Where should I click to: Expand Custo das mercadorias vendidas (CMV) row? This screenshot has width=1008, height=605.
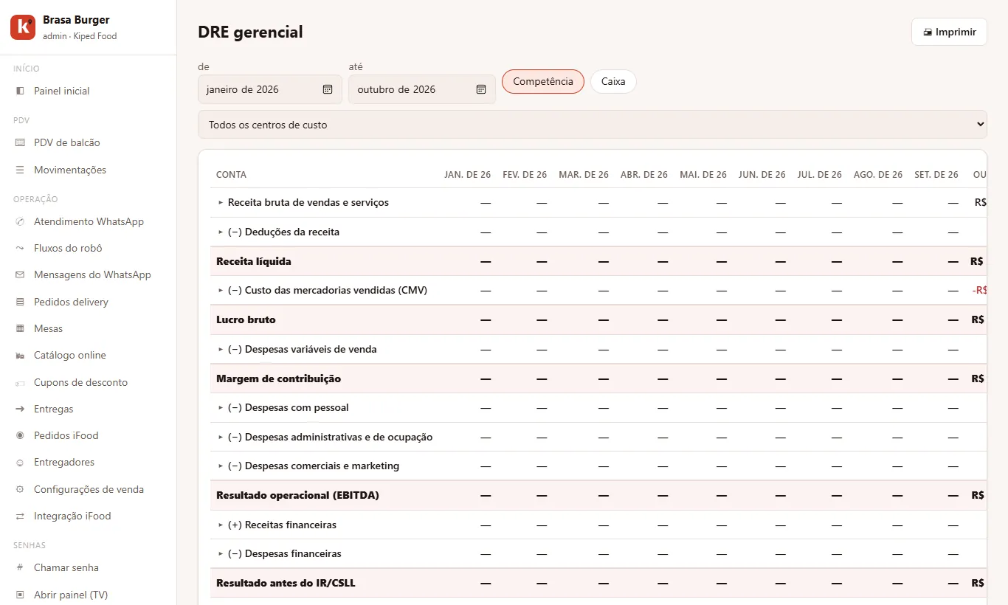(x=221, y=290)
